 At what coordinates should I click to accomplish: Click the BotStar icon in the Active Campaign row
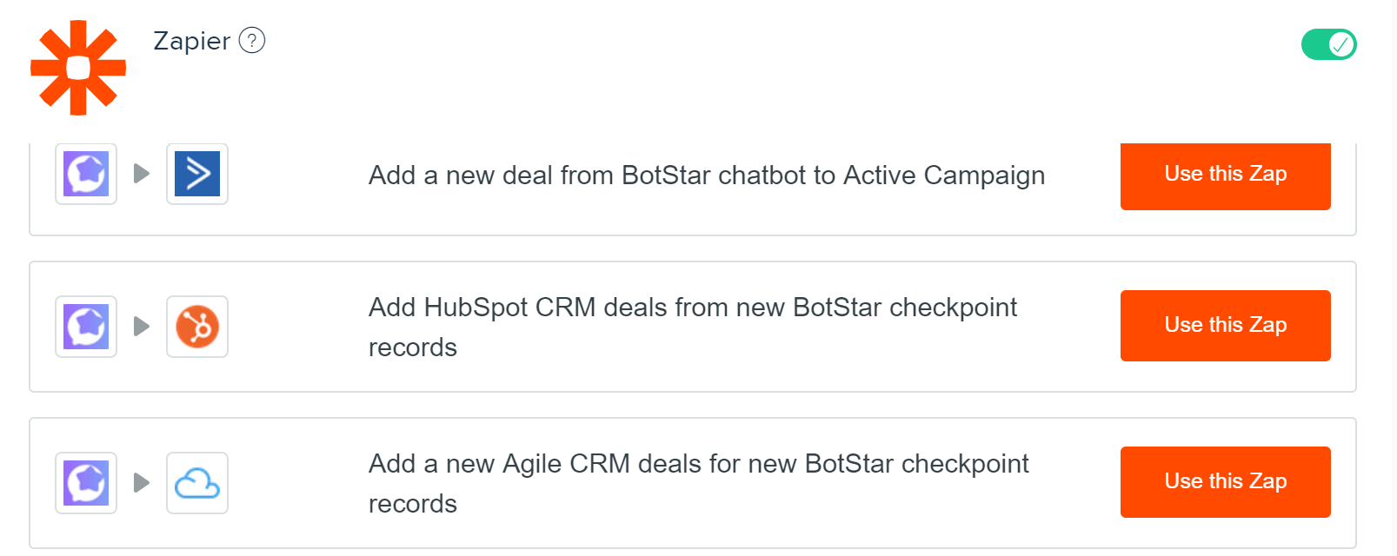[86, 174]
